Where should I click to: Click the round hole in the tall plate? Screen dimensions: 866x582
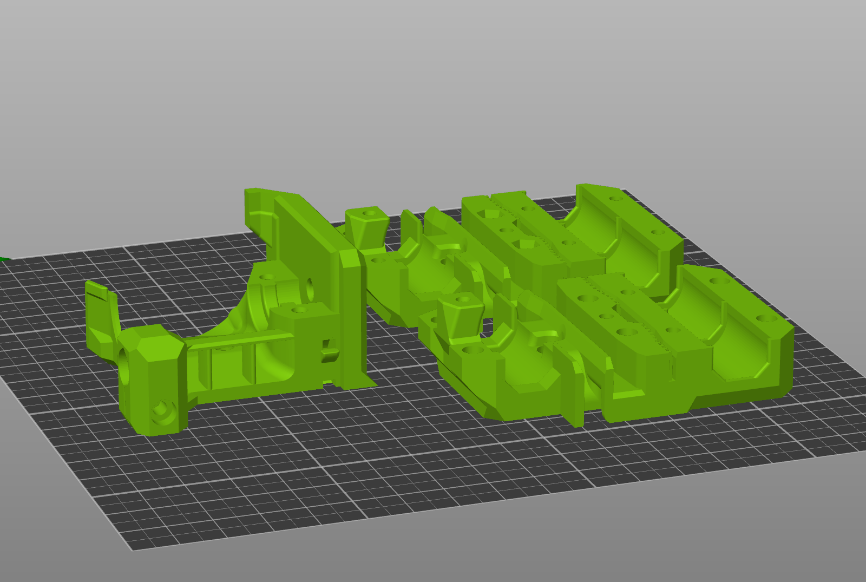pos(310,290)
